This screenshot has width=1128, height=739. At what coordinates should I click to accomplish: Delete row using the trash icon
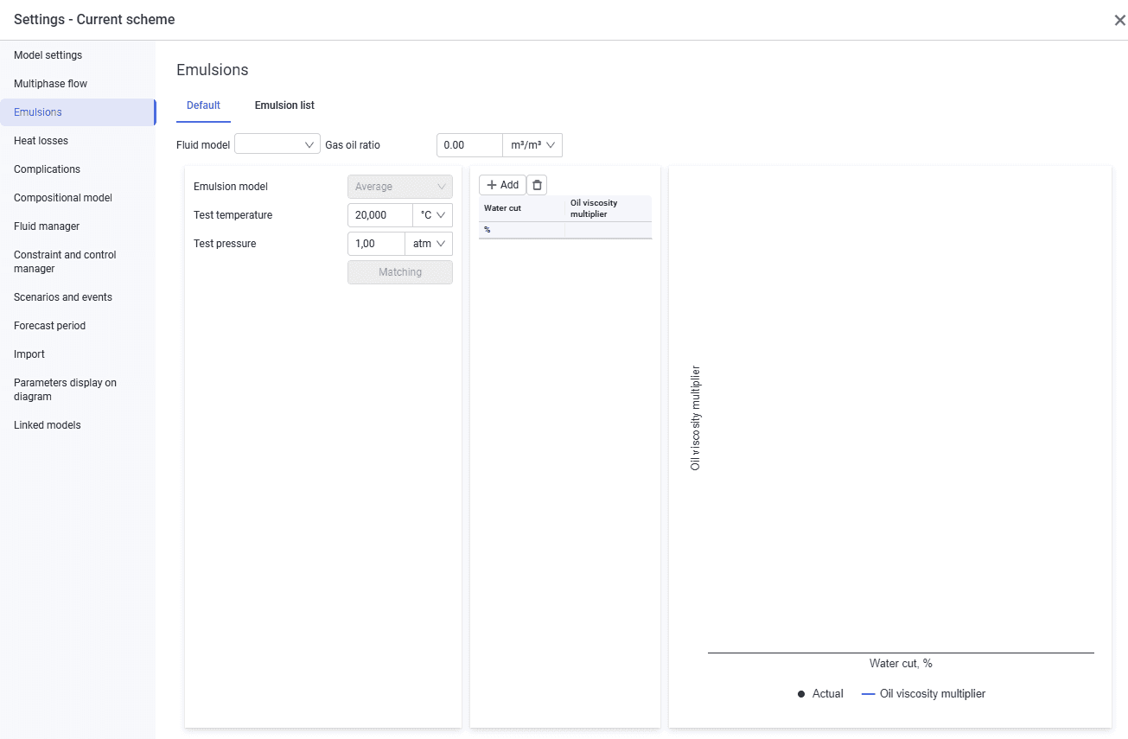[x=537, y=185]
